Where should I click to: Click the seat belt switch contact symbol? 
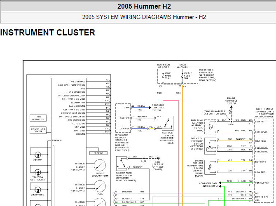(168, 123)
